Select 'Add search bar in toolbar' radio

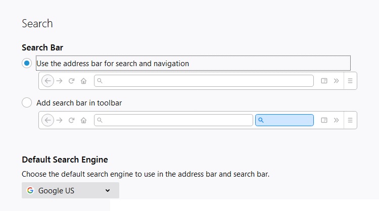27,103
